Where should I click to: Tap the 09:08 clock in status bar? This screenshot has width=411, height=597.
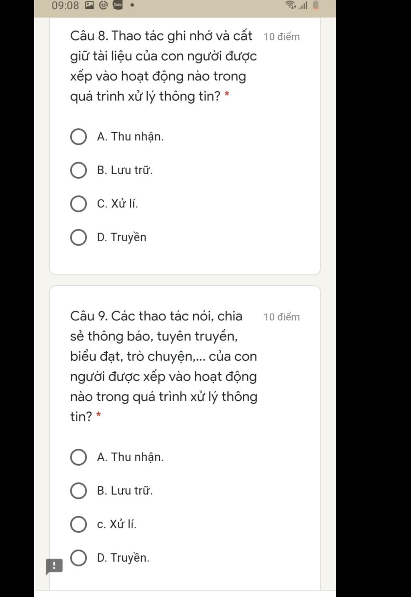65,6
